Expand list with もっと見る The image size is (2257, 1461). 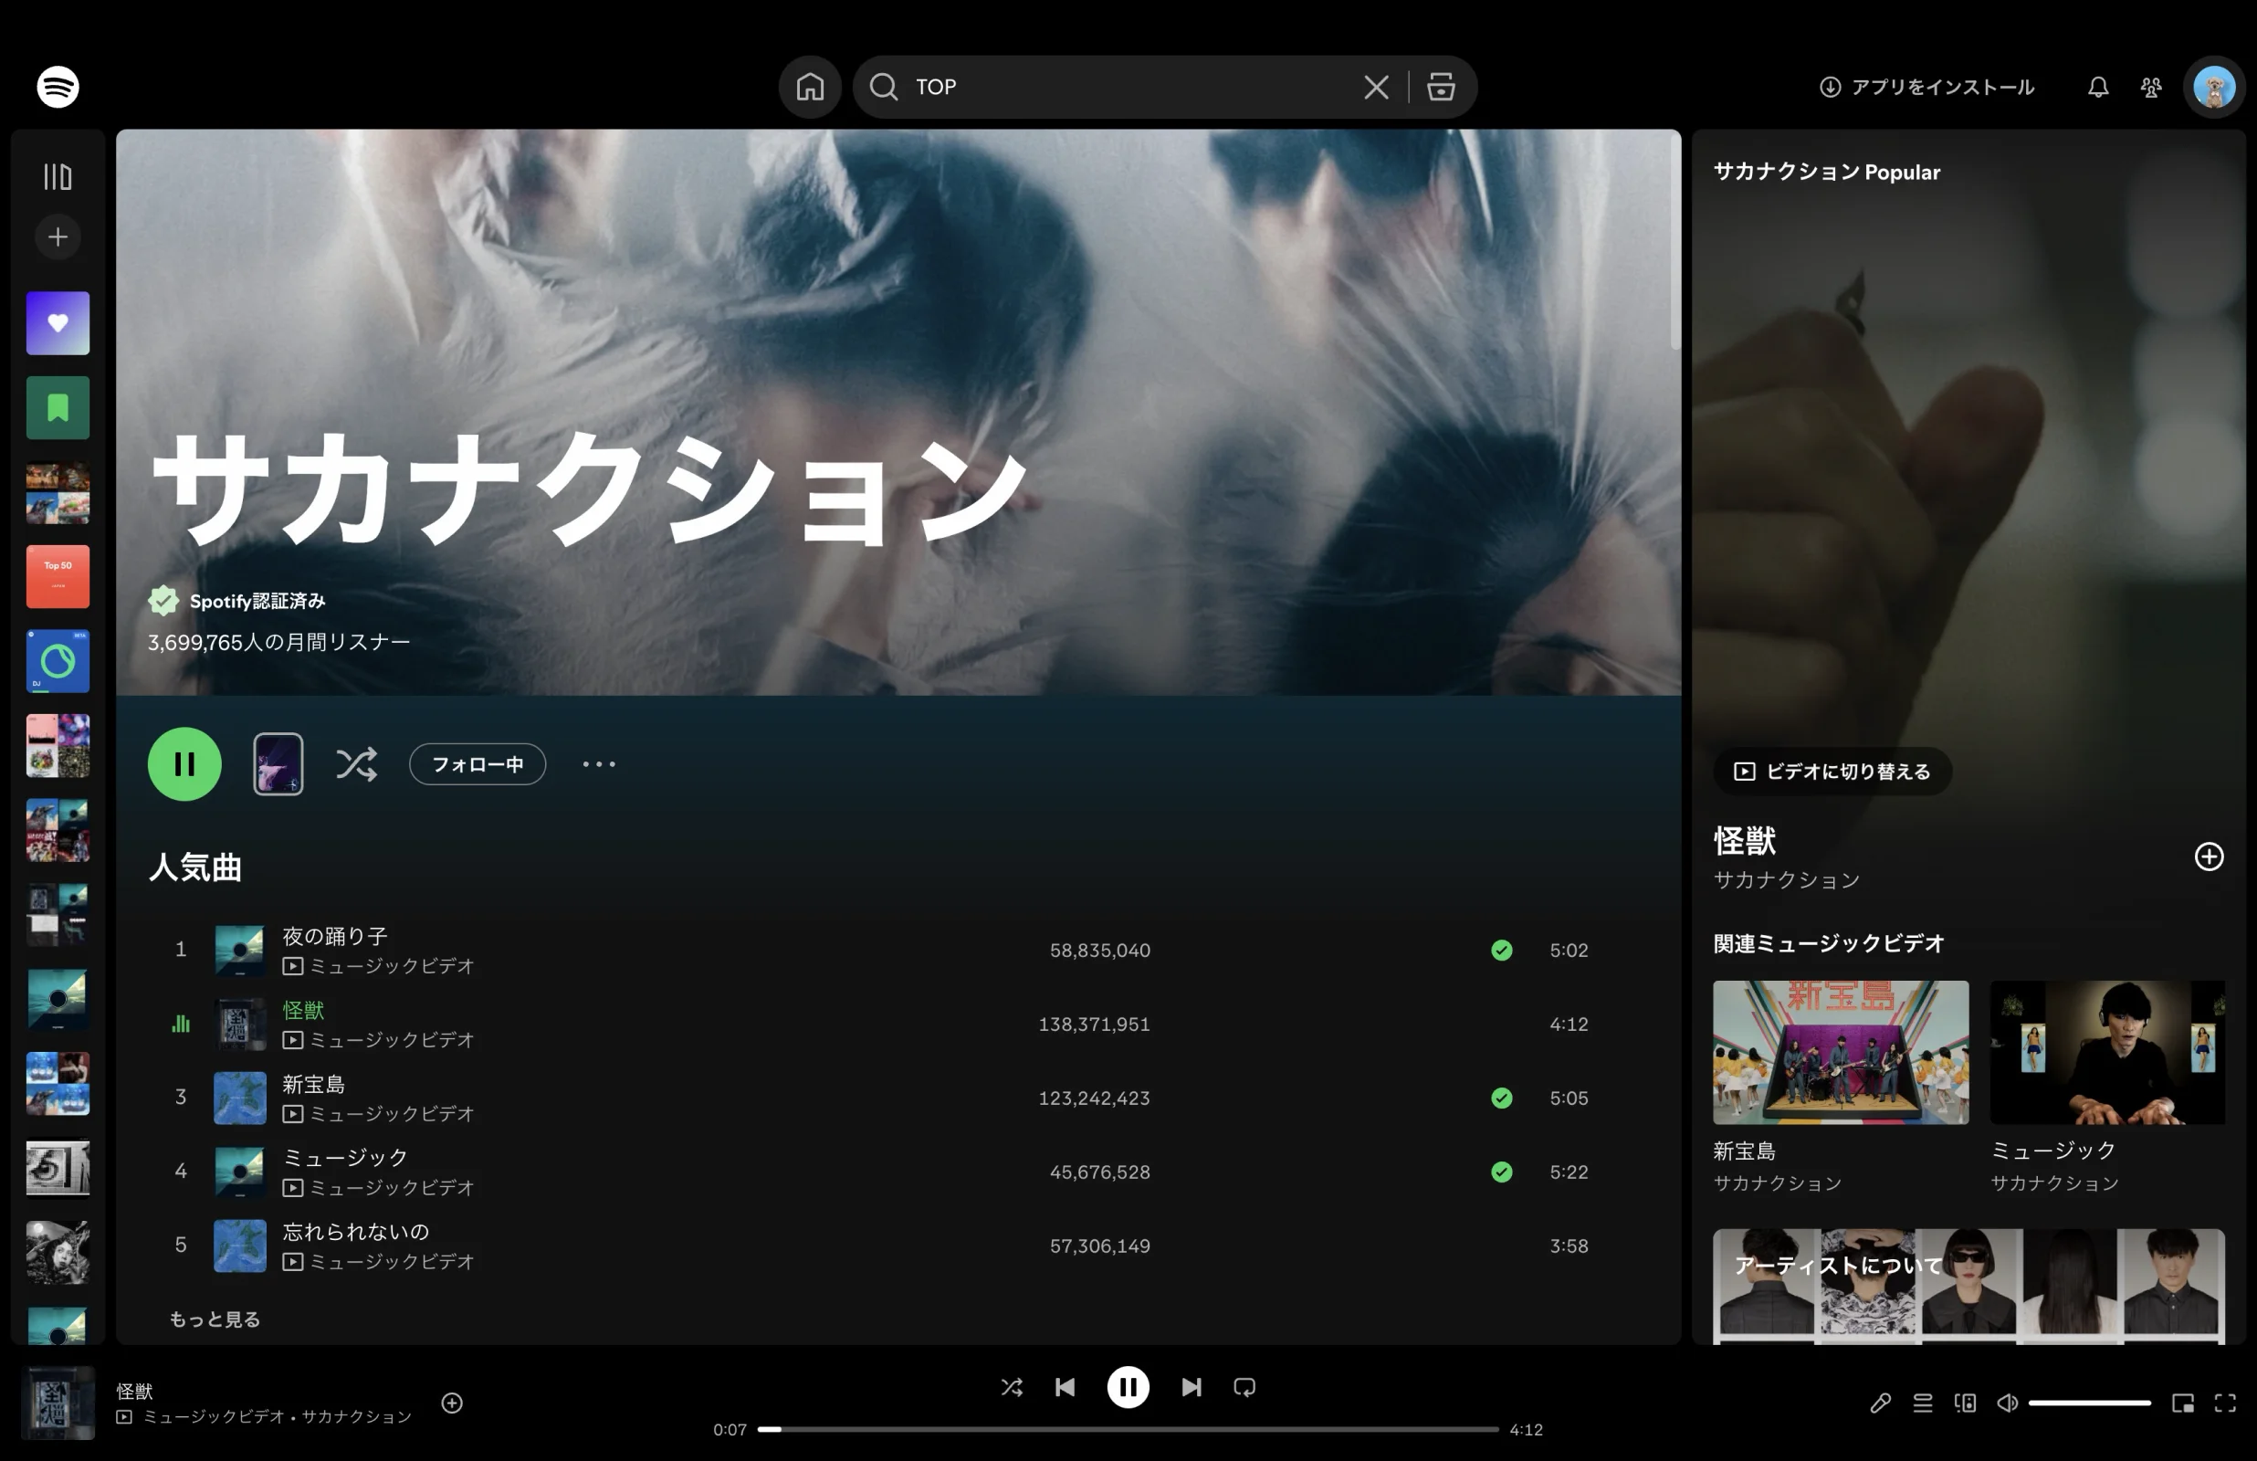(215, 1319)
